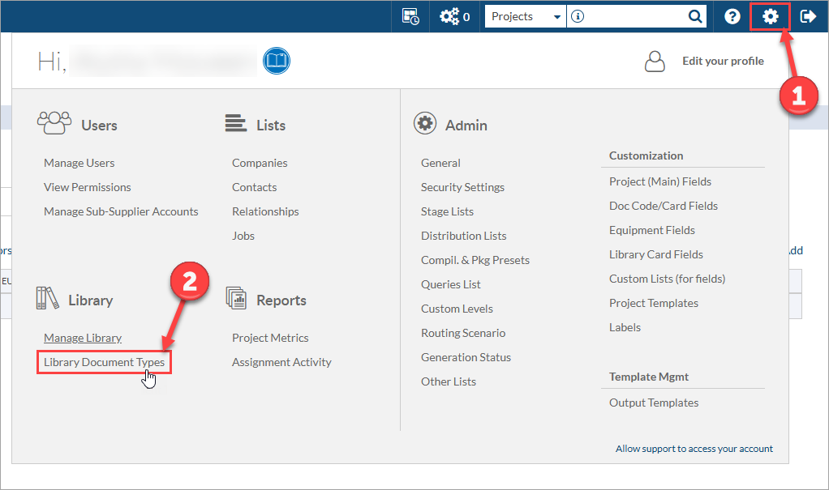Screen dimensions: 829x490
Task: Select Project Metrics report
Action: [270, 338]
